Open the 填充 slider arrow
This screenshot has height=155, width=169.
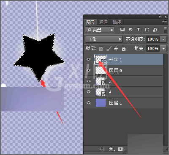point(164,49)
